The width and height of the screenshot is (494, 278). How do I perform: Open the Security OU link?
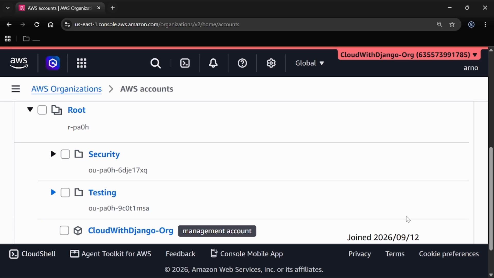104,154
